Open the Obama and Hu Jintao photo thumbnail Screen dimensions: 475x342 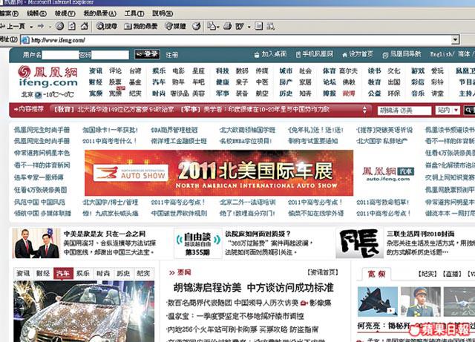coord(36,243)
